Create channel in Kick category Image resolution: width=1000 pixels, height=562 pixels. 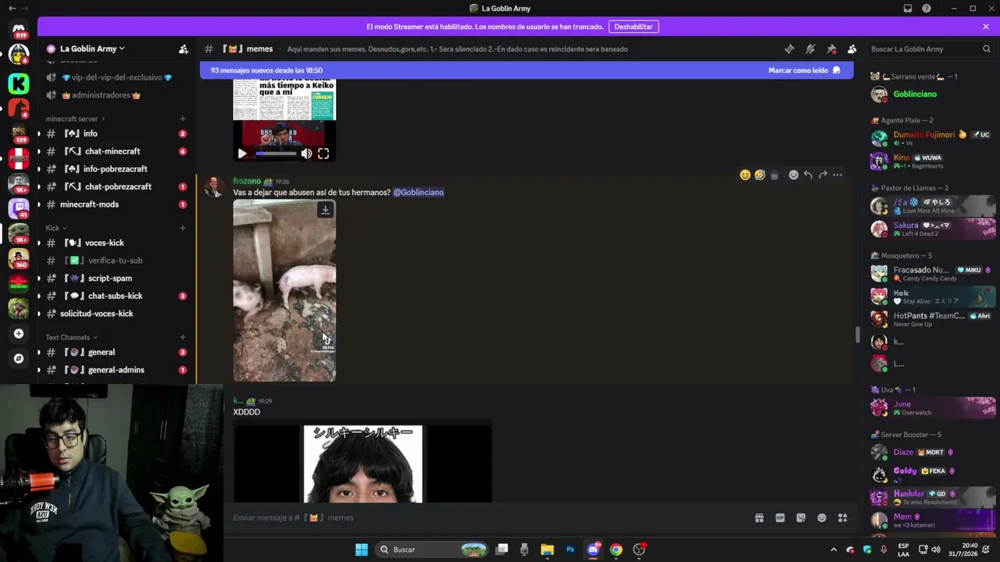pyautogui.click(x=183, y=228)
